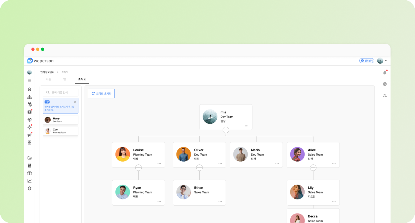The width and height of the screenshot is (415, 223).
Task: Open the file cabinet sidebar icon
Action: (x=30, y=143)
